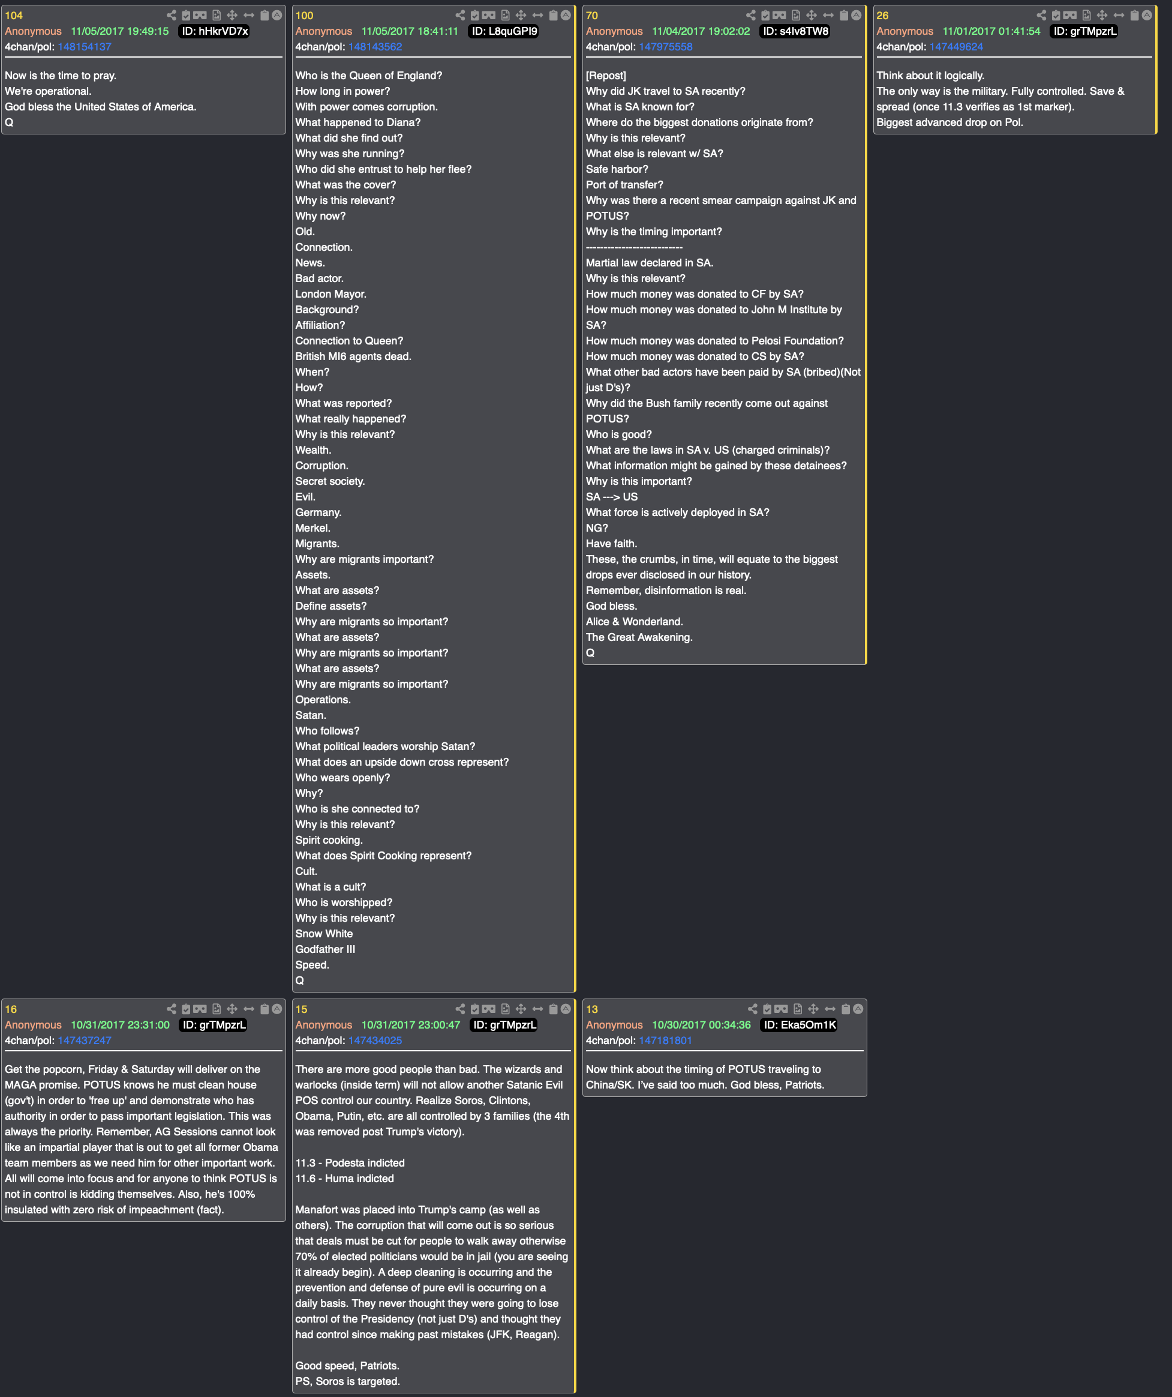Viewport: 1172px width, 1397px height.
Task: Click the move arrows icon on post 100
Action: click(x=521, y=15)
